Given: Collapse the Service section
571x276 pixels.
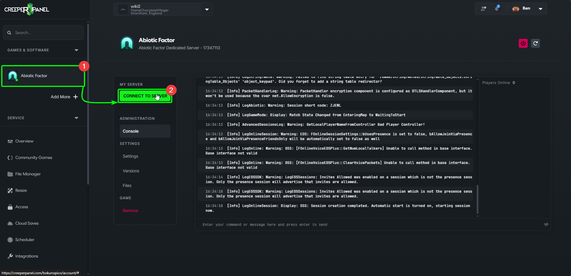Looking at the screenshot, I should click(76, 118).
